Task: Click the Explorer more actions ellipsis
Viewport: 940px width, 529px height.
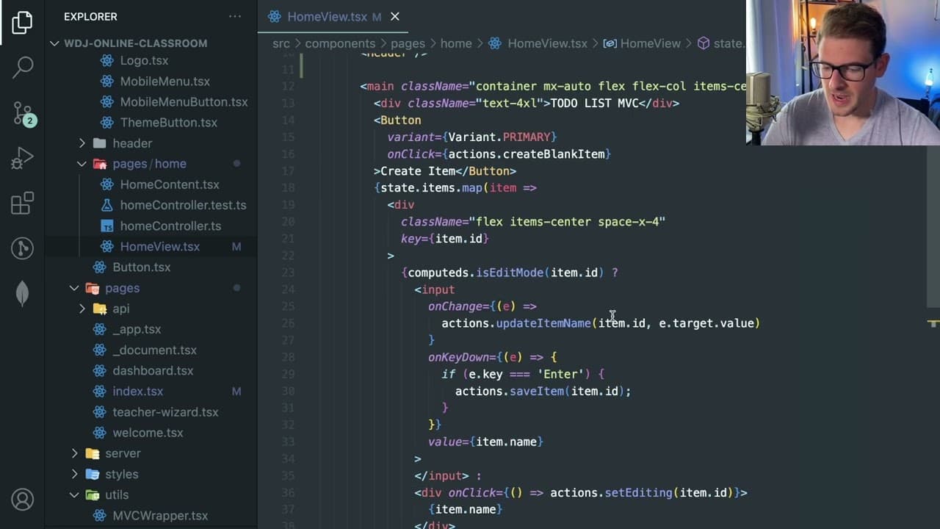Action: (x=235, y=16)
